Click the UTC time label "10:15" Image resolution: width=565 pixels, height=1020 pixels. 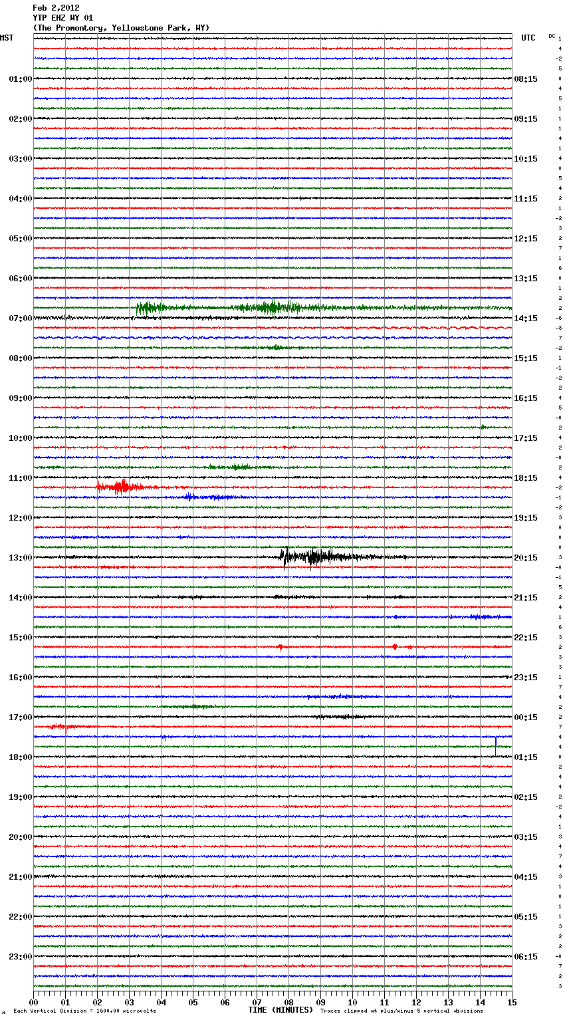click(x=526, y=159)
